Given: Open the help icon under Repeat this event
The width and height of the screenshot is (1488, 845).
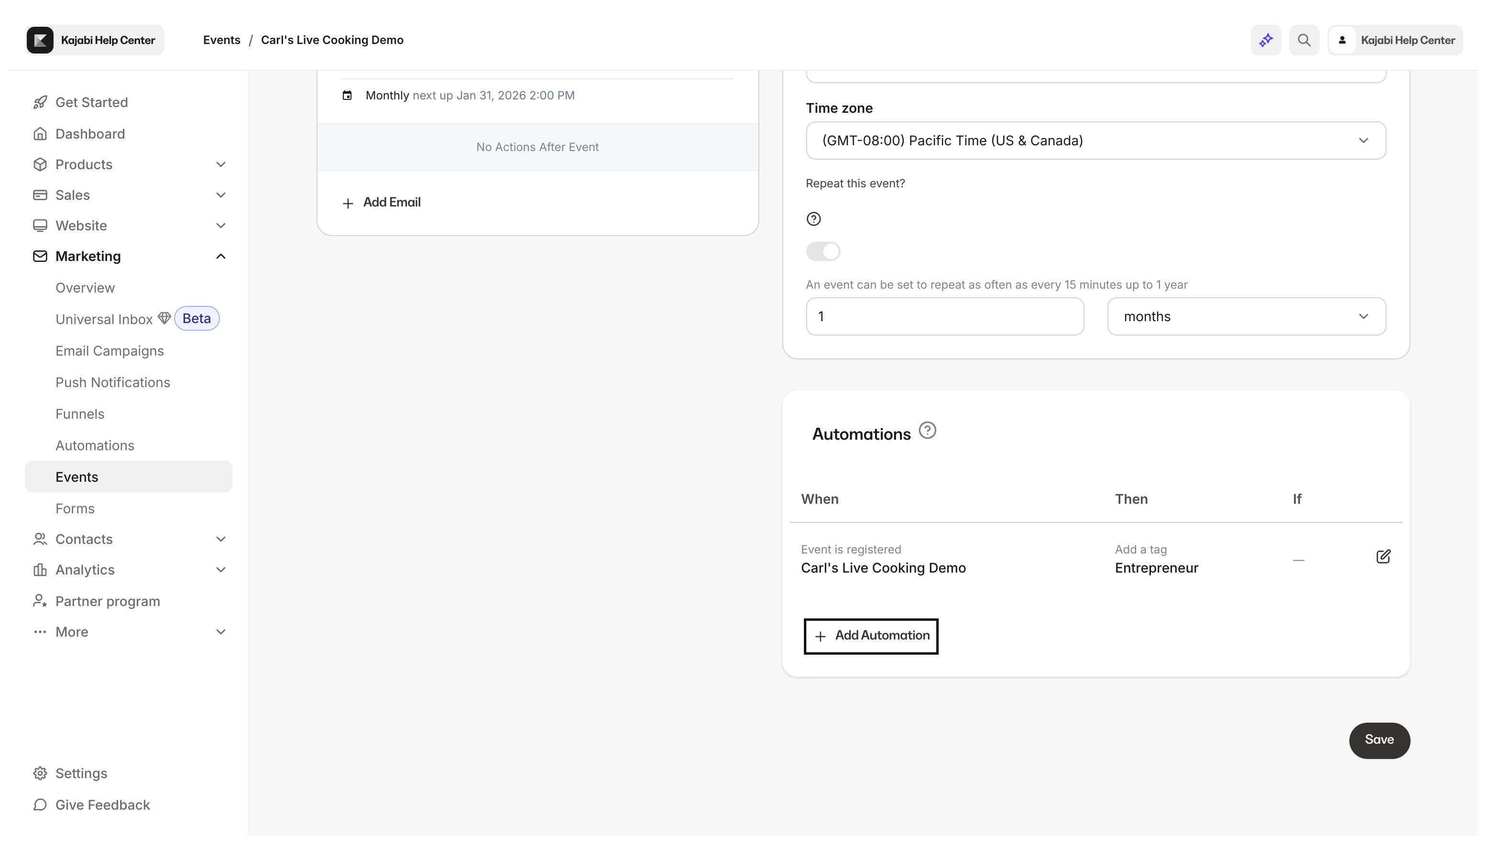Looking at the screenshot, I should click(x=813, y=219).
